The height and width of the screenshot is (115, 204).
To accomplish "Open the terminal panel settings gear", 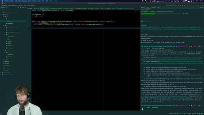I will [x=201, y=8].
